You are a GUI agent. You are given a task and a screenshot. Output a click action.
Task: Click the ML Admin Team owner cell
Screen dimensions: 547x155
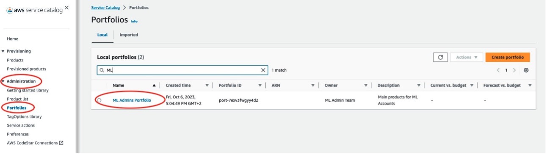[x=340, y=100]
